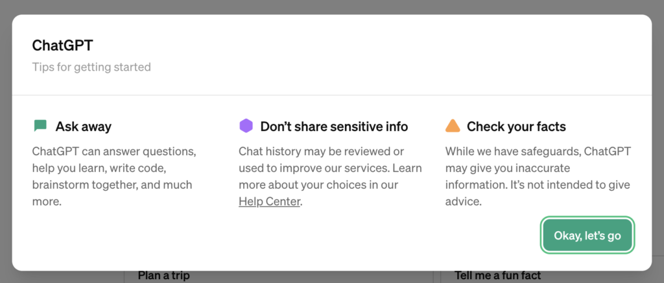Click the While we have safeguards paragraph
This screenshot has height=283, width=664.
(538, 177)
